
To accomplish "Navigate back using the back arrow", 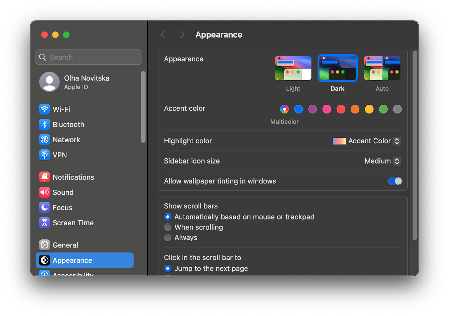I will (x=163, y=34).
